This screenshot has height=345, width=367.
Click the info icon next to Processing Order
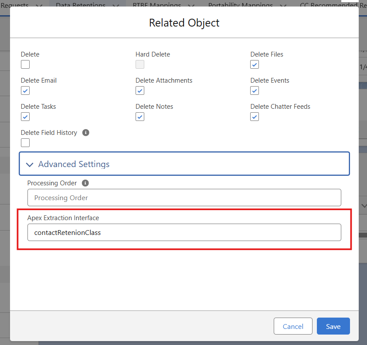[x=85, y=183]
